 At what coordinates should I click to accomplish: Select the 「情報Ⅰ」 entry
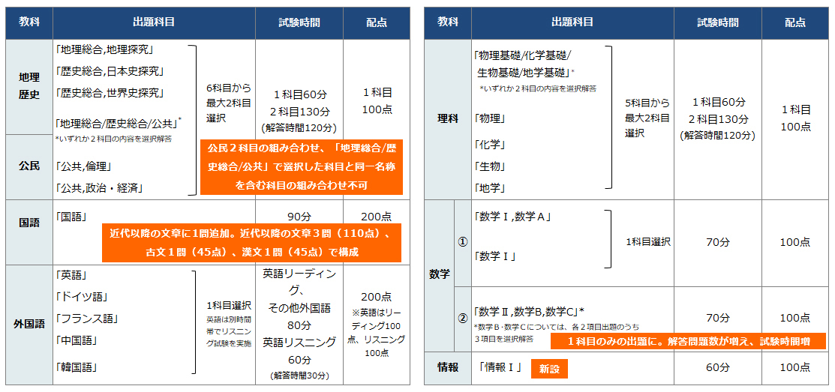click(x=500, y=368)
